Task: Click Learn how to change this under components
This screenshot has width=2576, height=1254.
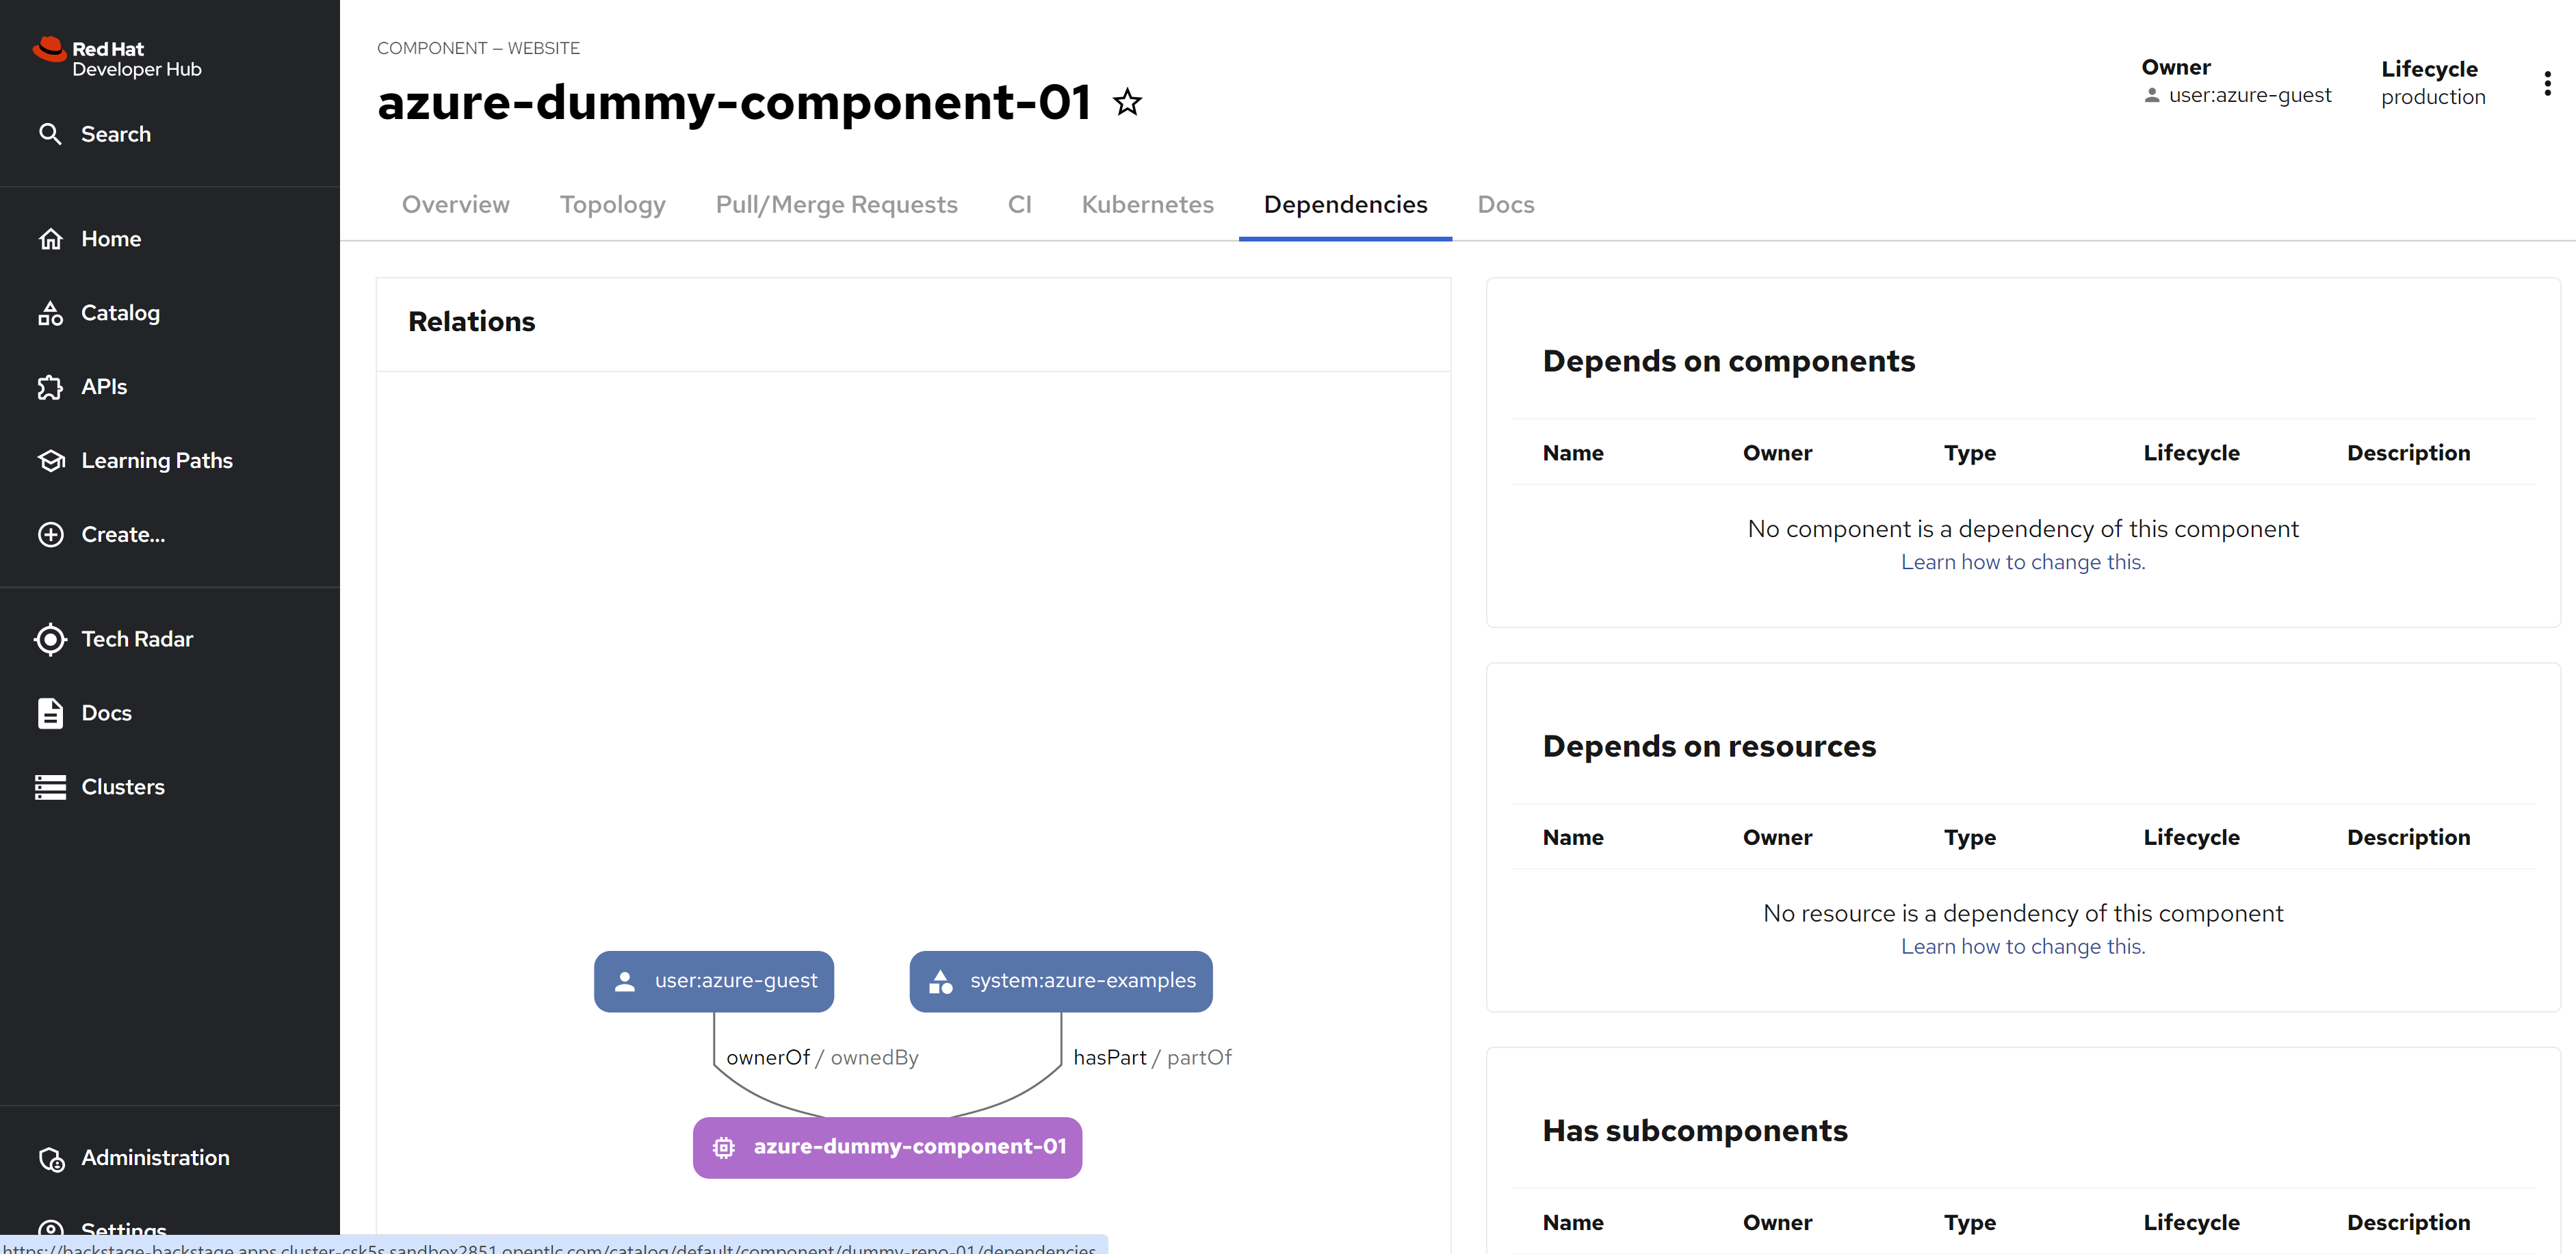Action: (2022, 562)
